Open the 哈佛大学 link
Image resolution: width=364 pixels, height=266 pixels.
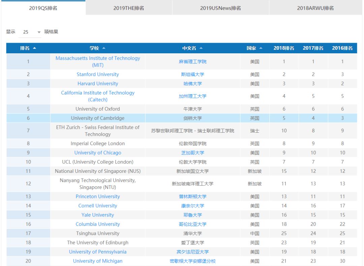pyautogui.click(x=193, y=84)
